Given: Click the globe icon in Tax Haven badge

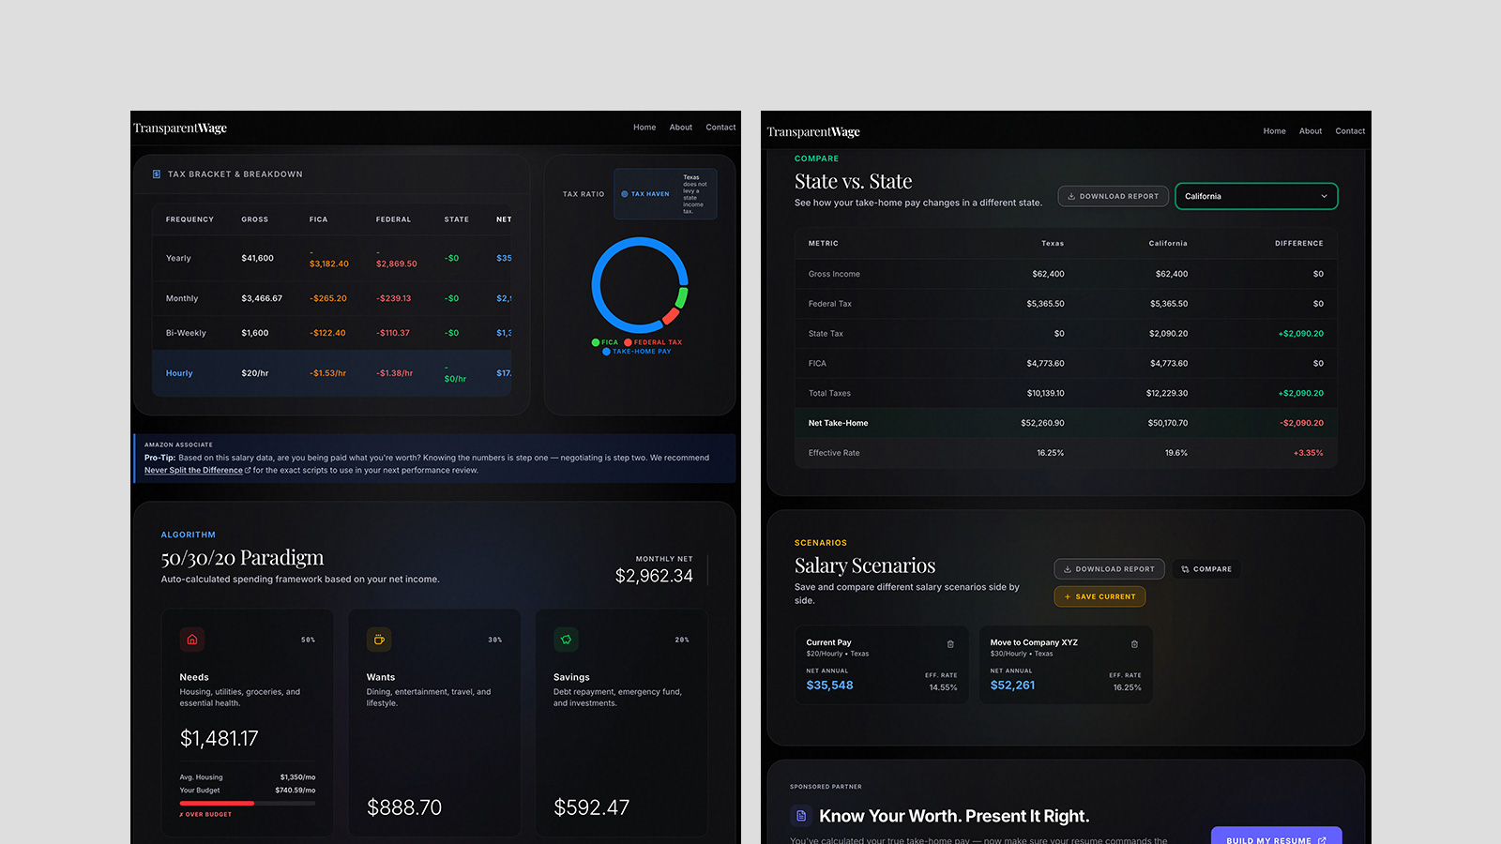Looking at the screenshot, I should [625, 194].
